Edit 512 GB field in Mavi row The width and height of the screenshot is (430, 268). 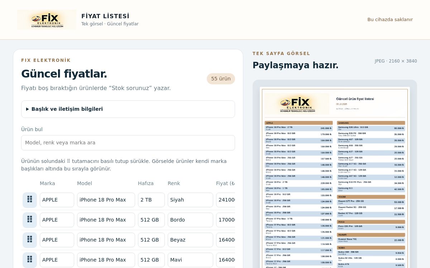[151, 260]
